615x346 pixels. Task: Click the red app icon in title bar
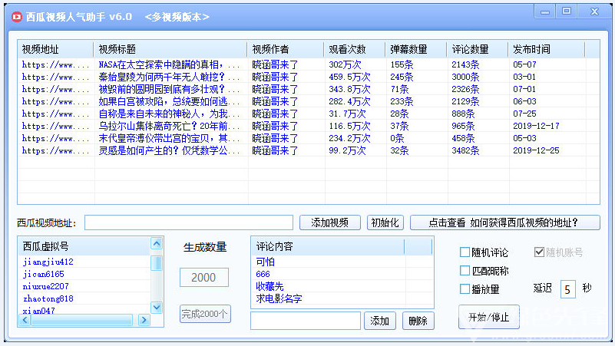pyautogui.click(x=16, y=17)
